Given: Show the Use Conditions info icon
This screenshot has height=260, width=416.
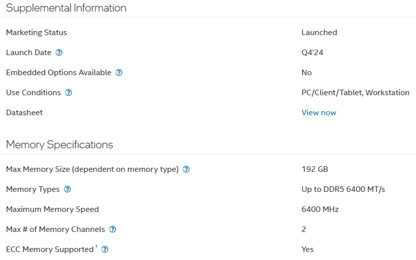Looking at the screenshot, I should coord(68,93).
